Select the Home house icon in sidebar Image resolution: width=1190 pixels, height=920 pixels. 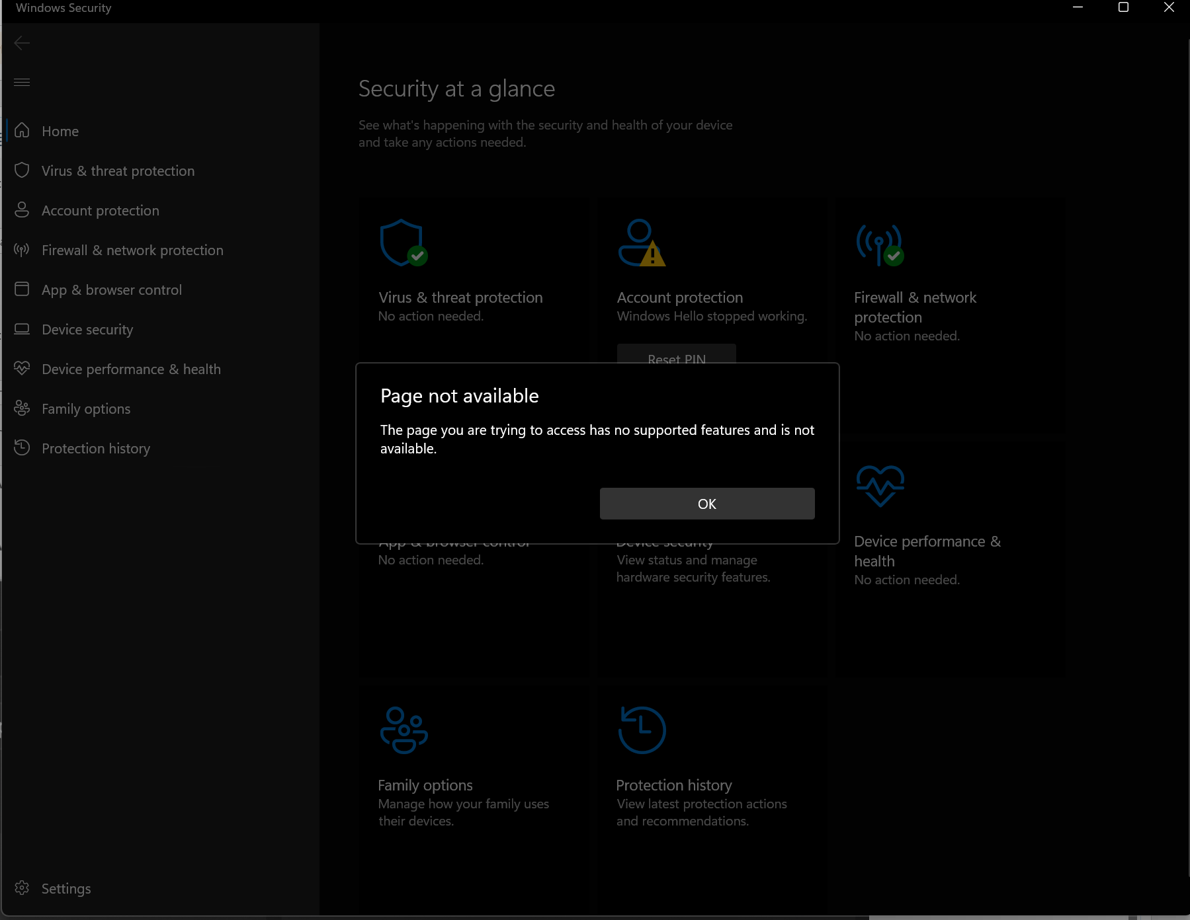[x=22, y=130]
